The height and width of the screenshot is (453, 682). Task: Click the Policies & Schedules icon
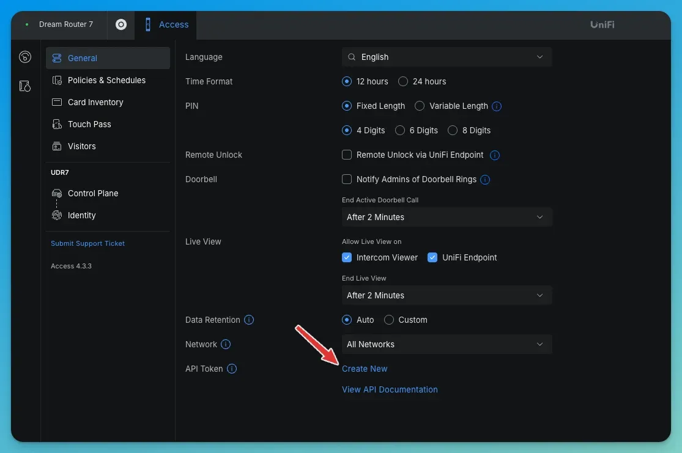coord(57,80)
